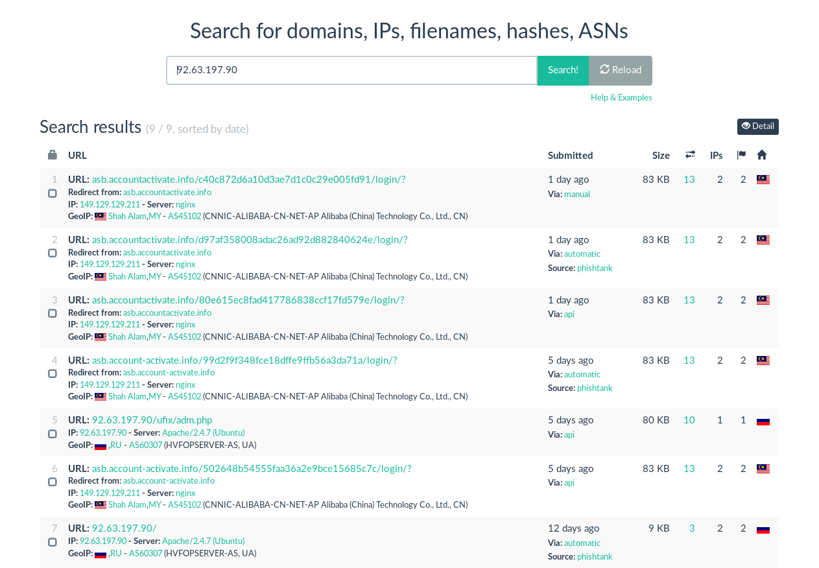Focus the search input field
The image size is (819, 568).
tap(351, 70)
